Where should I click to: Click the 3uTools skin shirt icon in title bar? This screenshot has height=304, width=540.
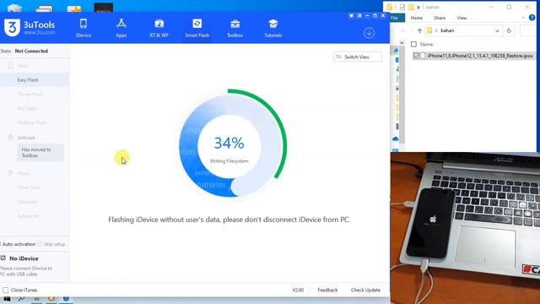click(351, 16)
